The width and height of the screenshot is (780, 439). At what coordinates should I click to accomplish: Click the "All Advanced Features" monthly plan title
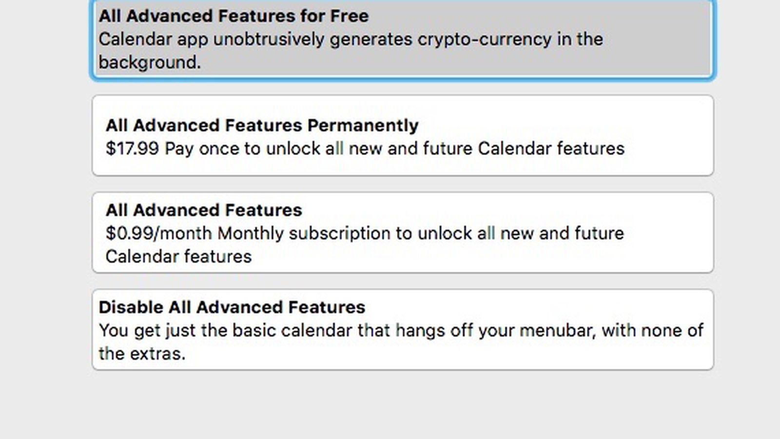(x=204, y=210)
